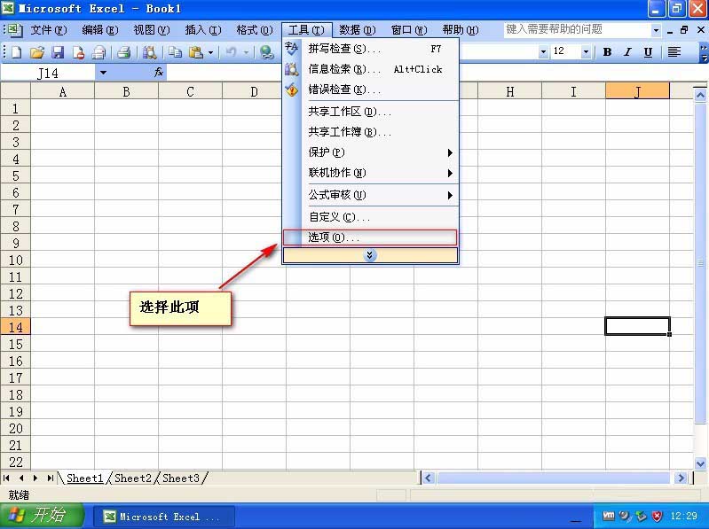
Task: Click the Open folder toolbar icon
Action: click(37, 52)
